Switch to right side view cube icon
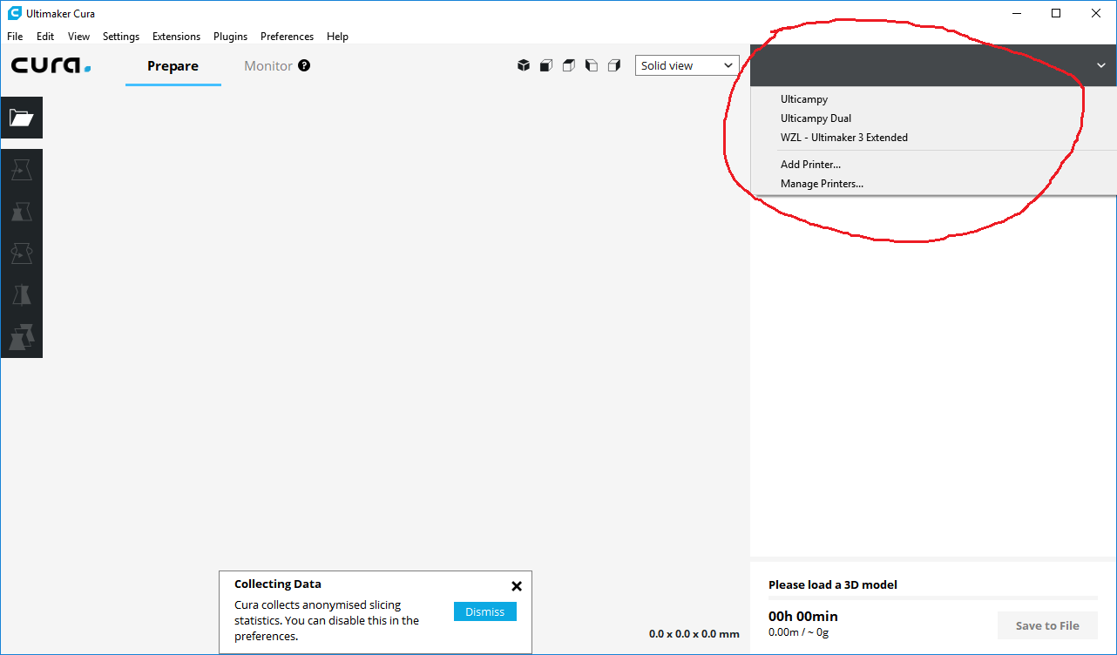Image resolution: width=1117 pixels, height=655 pixels. [614, 65]
